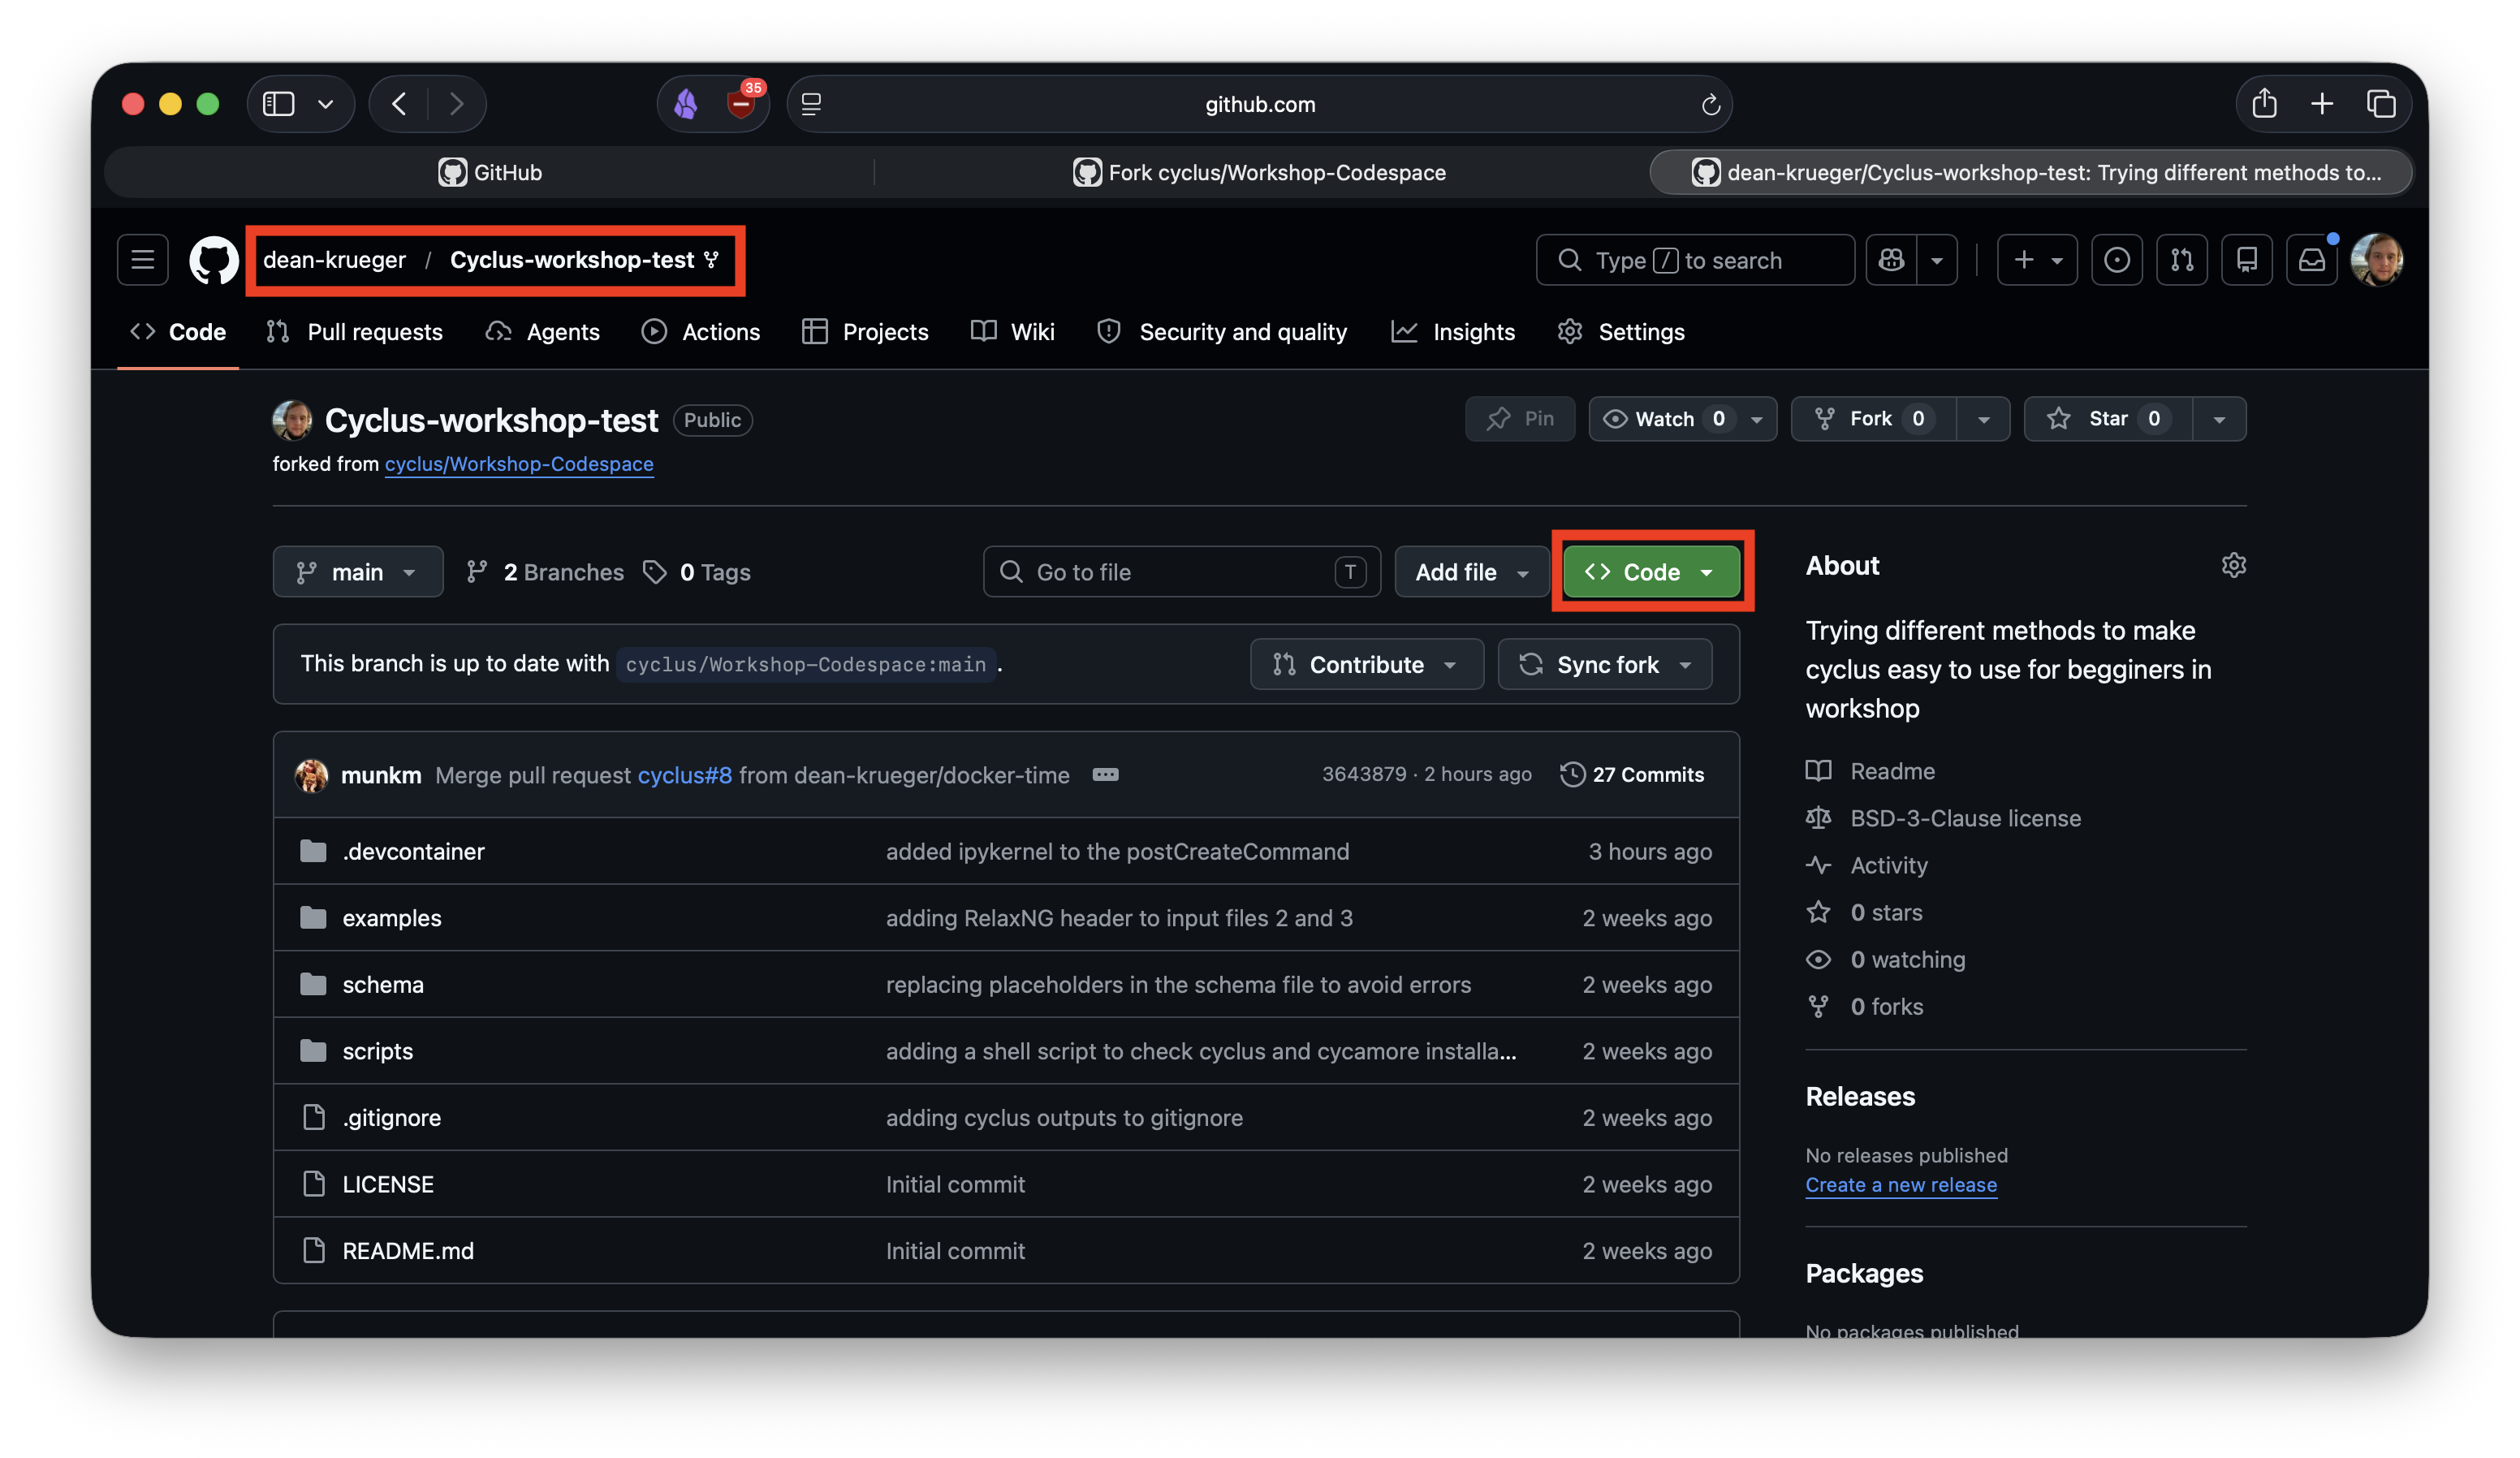Edit repository details with About gear icon

coord(2233,566)
